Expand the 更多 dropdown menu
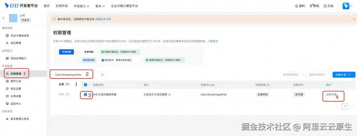This screenshot has width=357, height=136. coord(100,6)
